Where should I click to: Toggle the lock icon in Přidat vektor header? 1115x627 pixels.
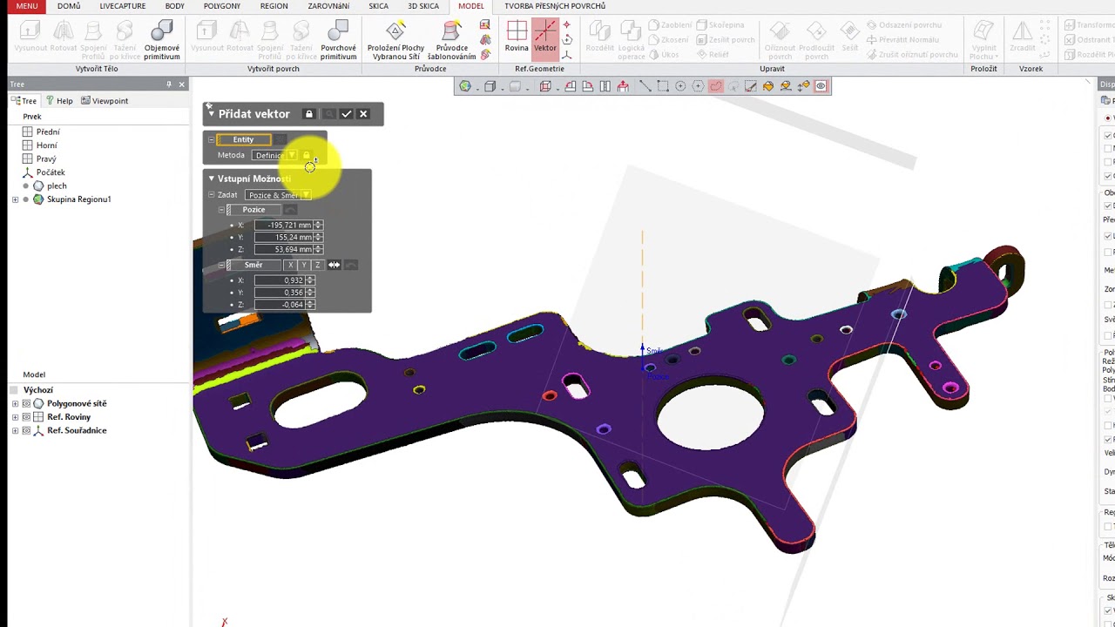(309, 113)
